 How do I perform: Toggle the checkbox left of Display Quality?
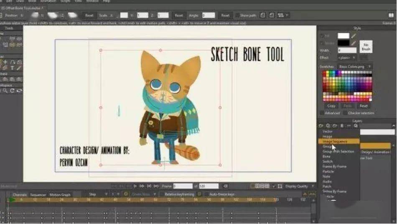pyautogui.click(x=274, y=186)
